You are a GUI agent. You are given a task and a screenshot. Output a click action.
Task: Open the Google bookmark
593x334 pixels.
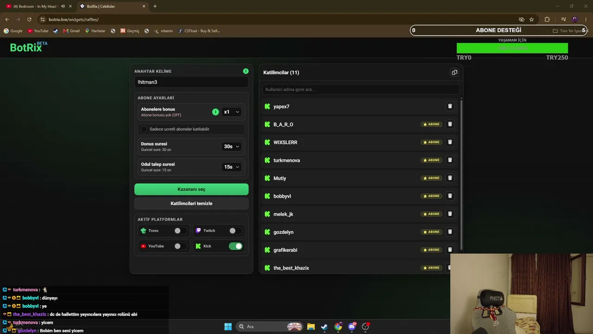[13, 31]
